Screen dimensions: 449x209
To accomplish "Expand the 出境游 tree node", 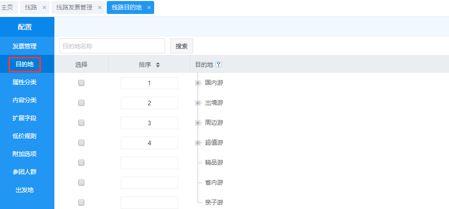I will (198, 103).
